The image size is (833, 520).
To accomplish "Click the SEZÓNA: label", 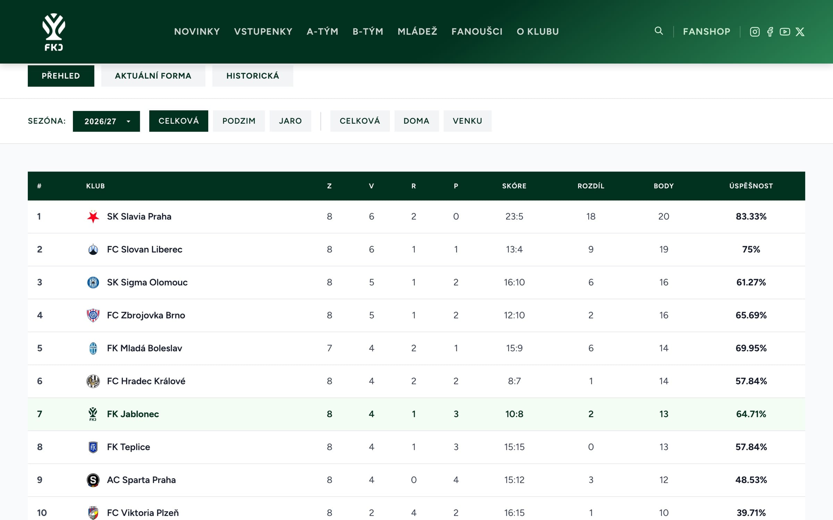I will coord(47,121).
